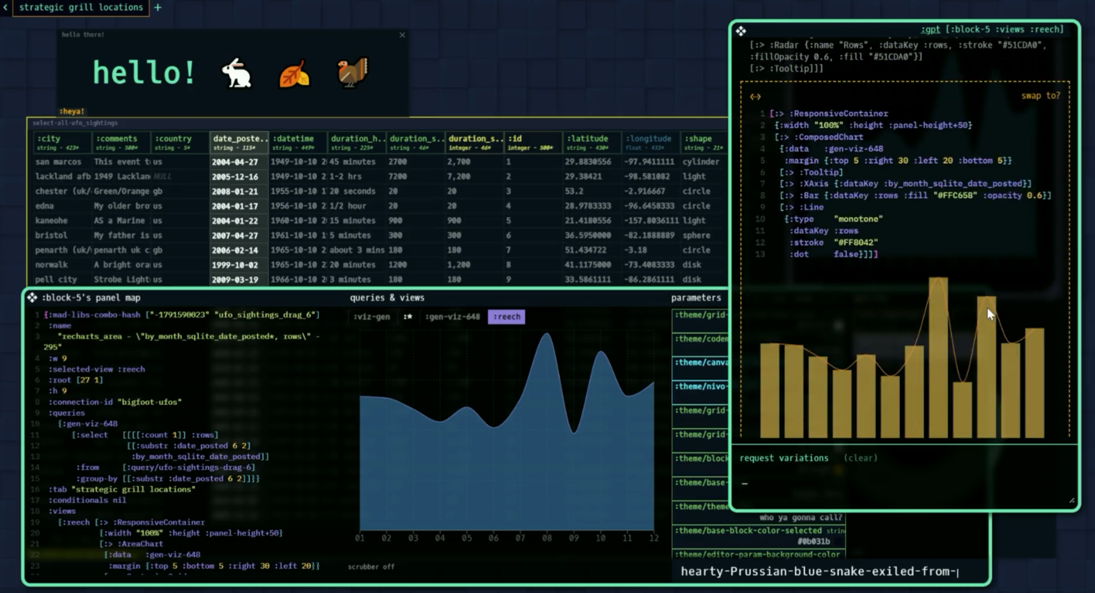Add a new tab with the plus icon
The image size is (1095, 593).
click(158, 8)
